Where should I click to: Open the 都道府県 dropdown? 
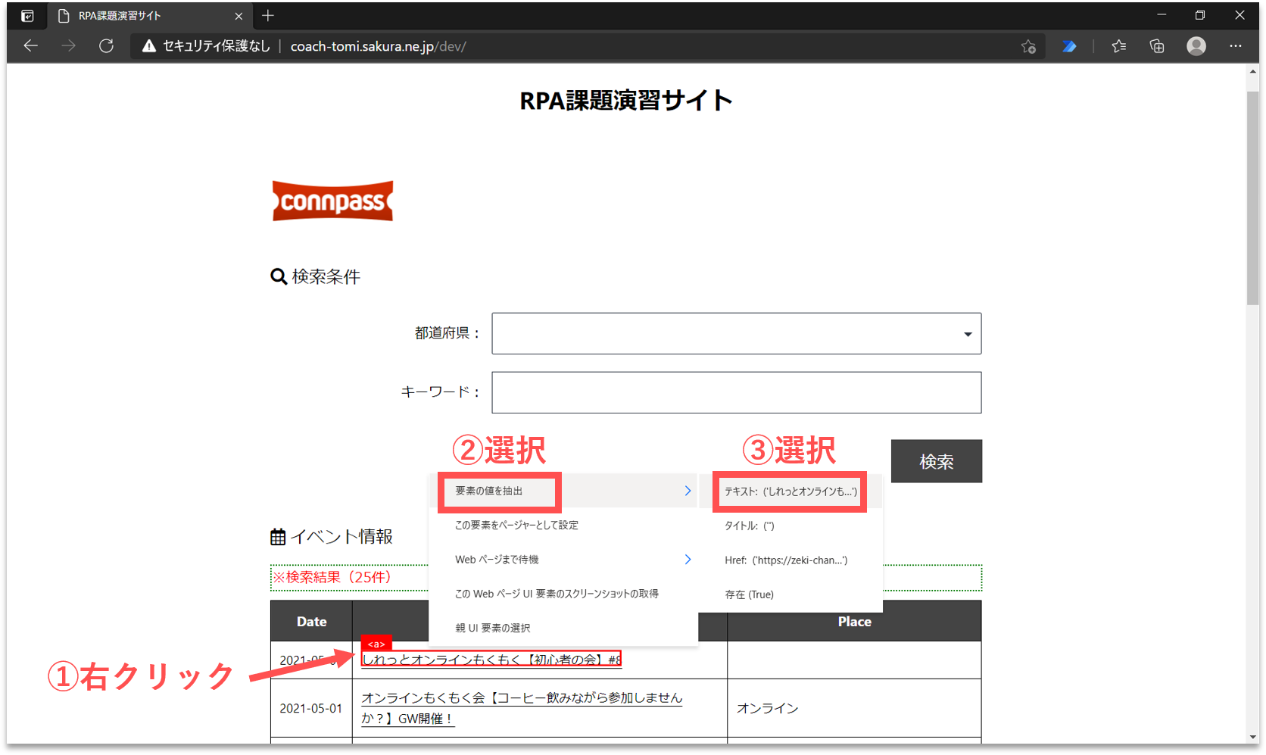coord(736,333)
